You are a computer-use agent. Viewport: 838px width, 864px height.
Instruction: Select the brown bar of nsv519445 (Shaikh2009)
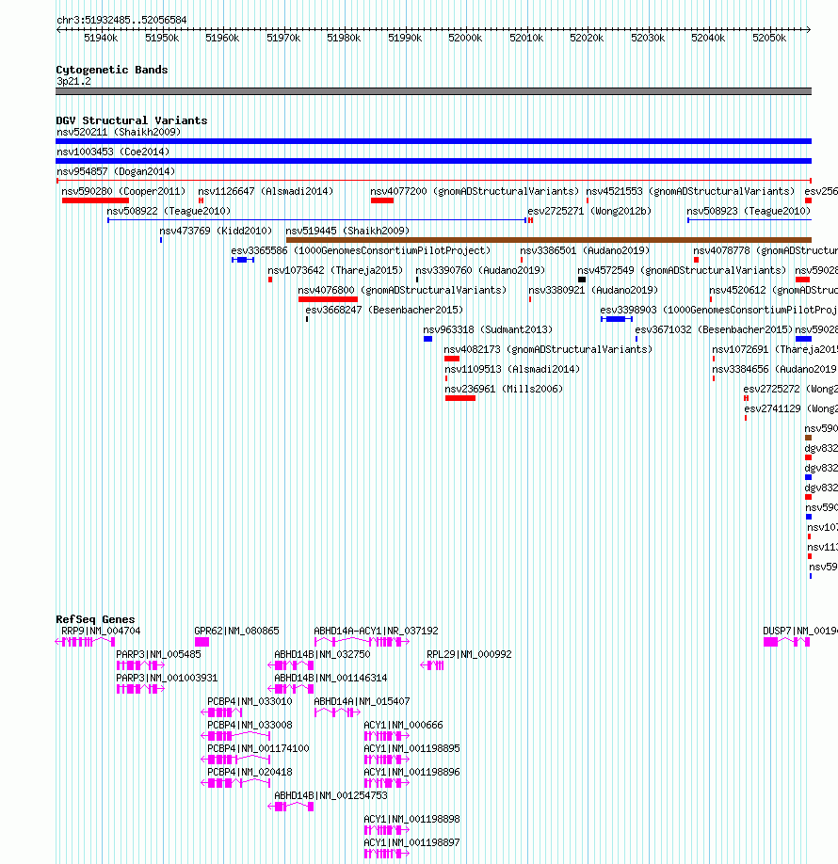point(549,240)
